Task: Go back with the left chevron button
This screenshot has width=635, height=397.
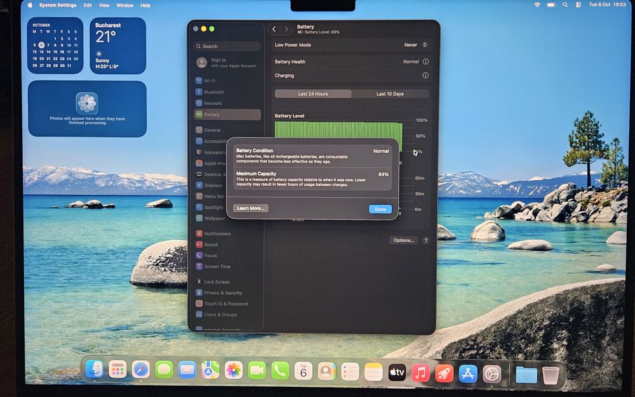Action: 274,29
